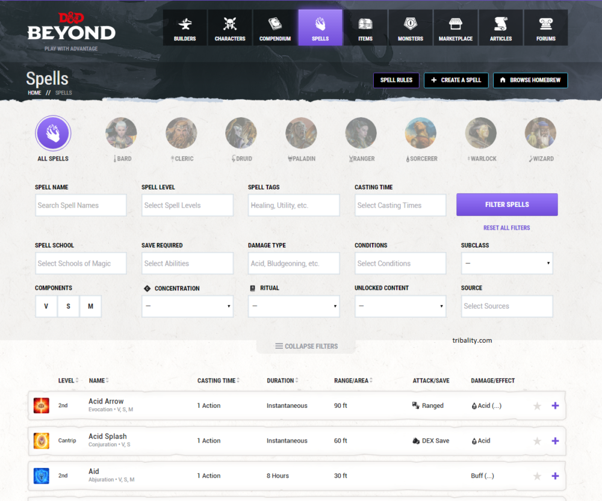Filter by the Paladin class portrait

click(301, 133)
